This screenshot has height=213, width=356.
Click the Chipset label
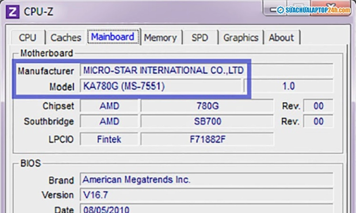[58, 106]
